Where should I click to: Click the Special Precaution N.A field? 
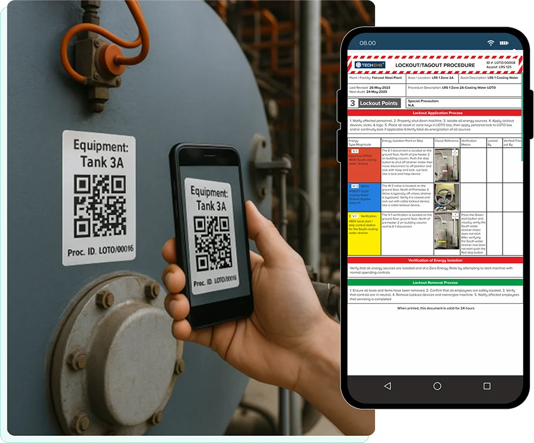point(464,103)
